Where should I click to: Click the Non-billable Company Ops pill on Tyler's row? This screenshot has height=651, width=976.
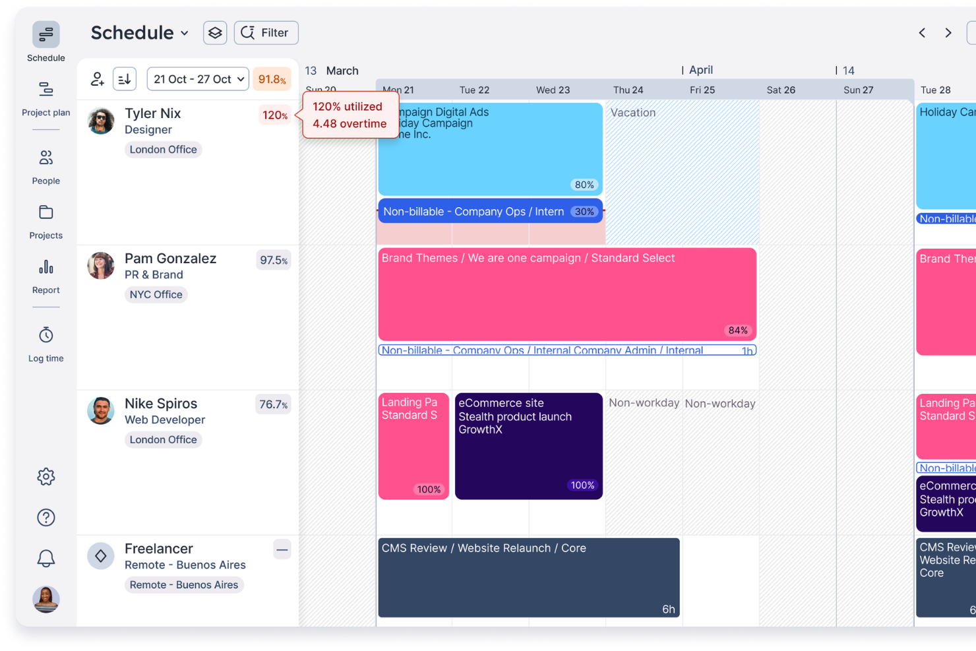click(x=489, y=211)
